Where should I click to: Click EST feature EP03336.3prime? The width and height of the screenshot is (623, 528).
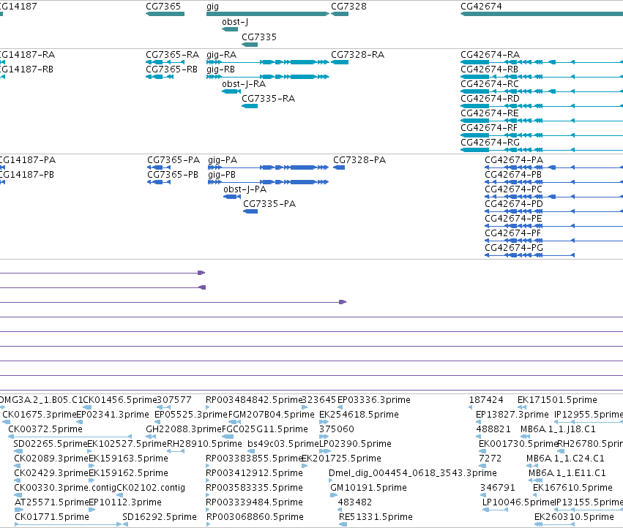pyautogui.click(x=340, y=408)
